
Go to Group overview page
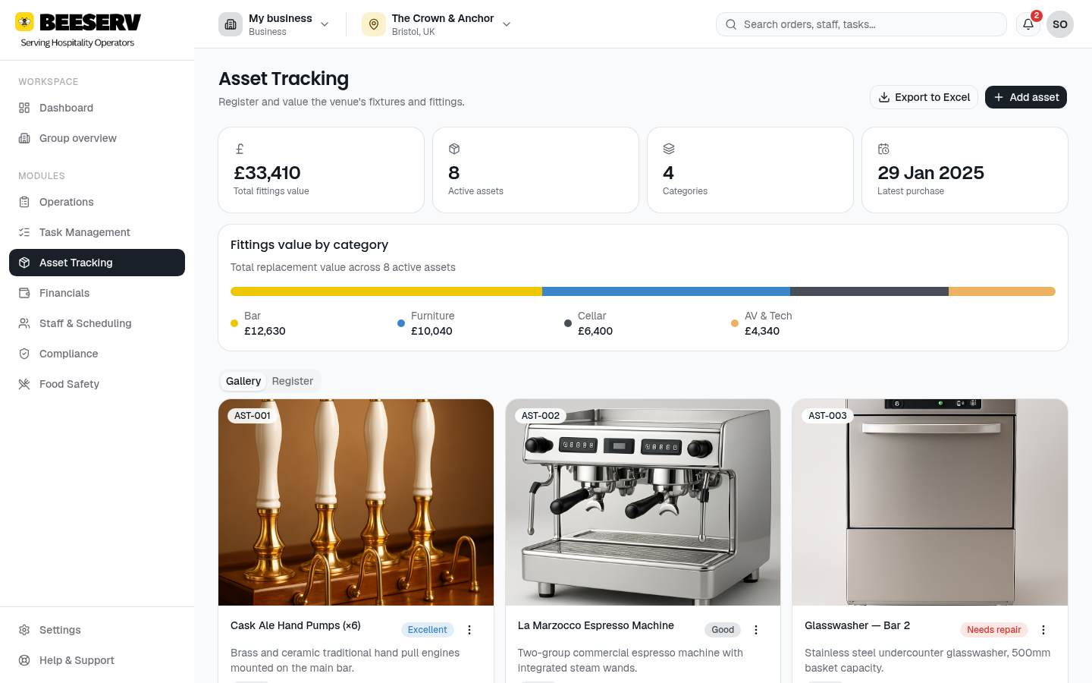click(x=97, y=138)
